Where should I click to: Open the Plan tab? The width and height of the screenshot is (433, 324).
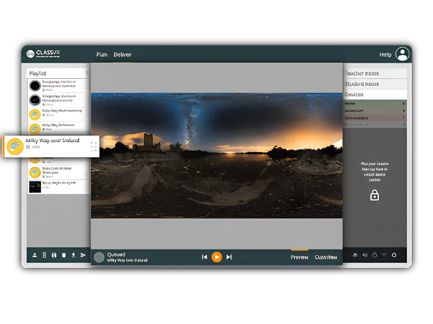102,55
